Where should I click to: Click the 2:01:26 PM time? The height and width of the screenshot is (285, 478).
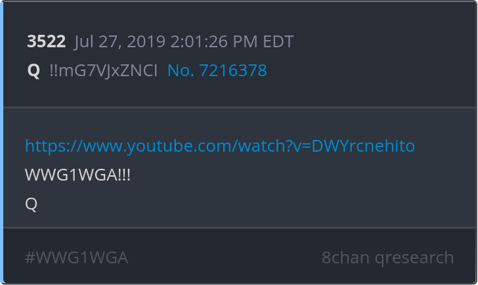point(214,41)
